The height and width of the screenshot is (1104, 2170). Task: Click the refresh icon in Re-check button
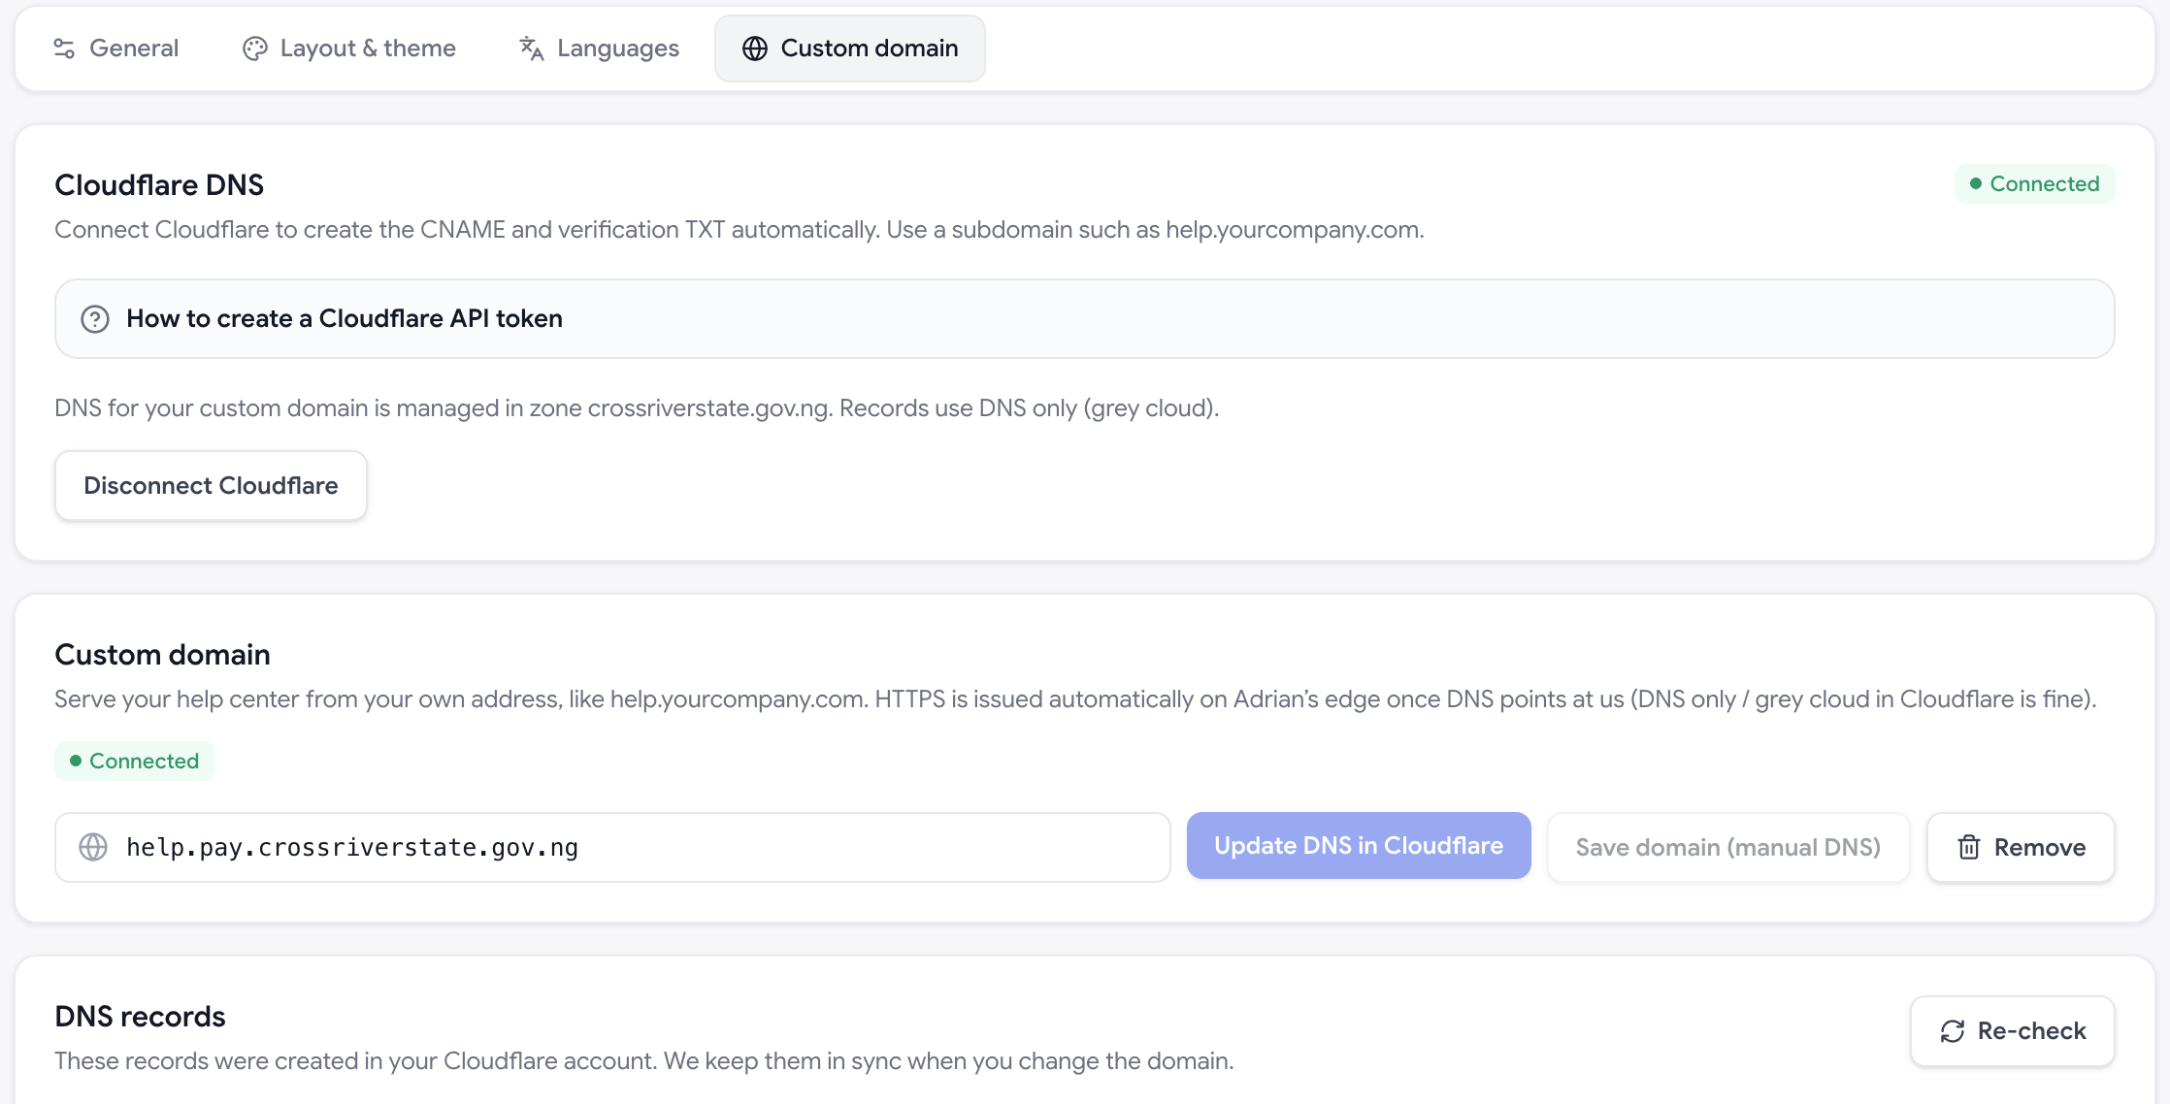(1953, 1031)
